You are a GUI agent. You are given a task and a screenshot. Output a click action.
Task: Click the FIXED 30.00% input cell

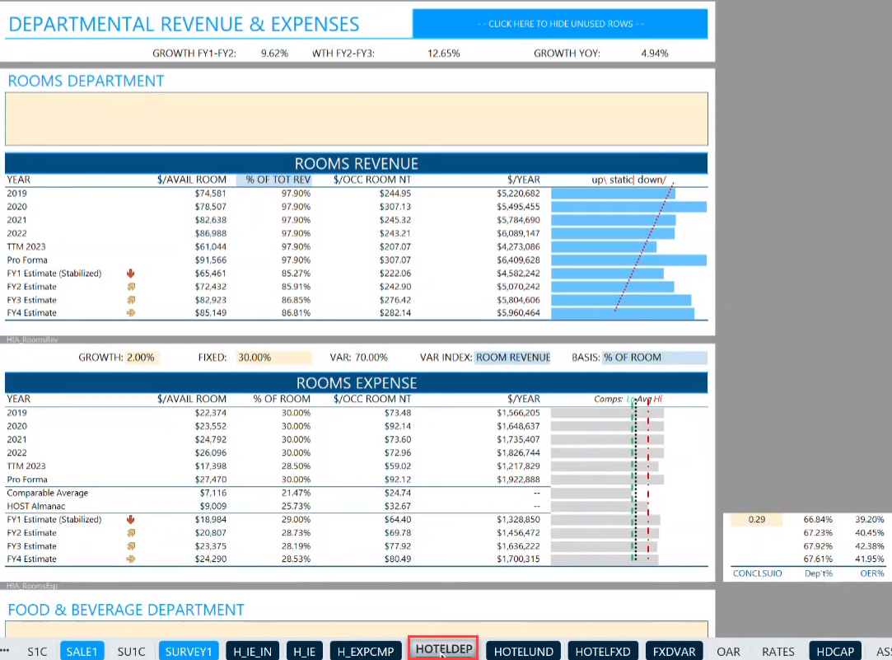click(x=273, y=358)
